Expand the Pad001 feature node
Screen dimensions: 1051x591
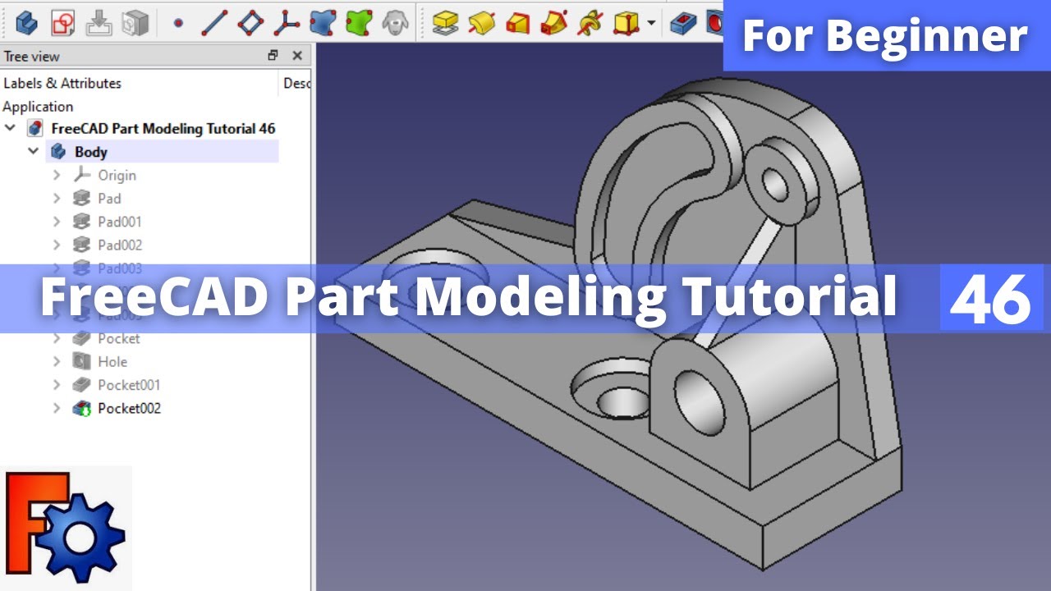point(57,222)
